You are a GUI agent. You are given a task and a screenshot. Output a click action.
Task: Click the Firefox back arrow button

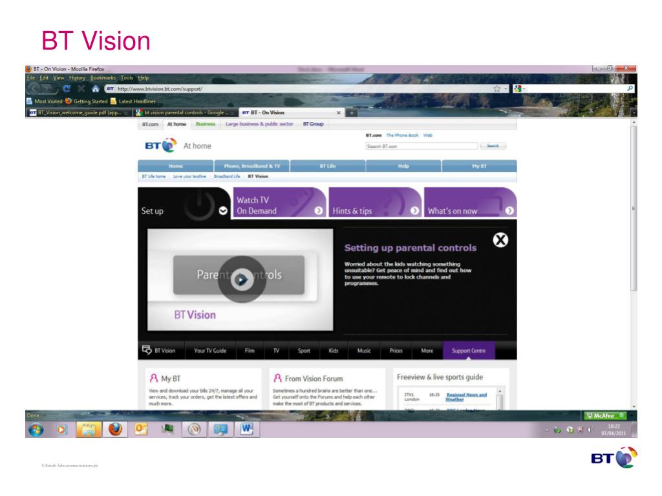(34, 88)
